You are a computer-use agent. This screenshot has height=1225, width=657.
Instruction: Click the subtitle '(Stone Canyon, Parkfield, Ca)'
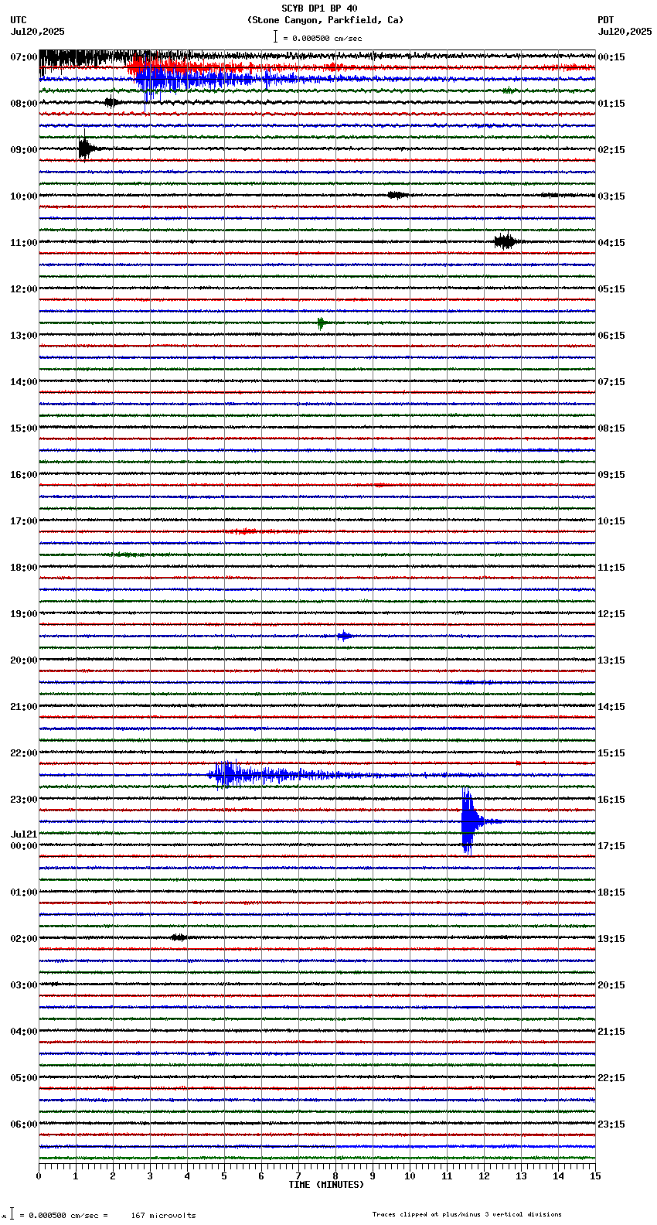pyautogui.click(x=325, y=20)
